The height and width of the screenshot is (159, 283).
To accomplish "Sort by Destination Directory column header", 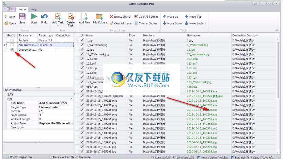I will pyautogui.click(x=254, y=35).
